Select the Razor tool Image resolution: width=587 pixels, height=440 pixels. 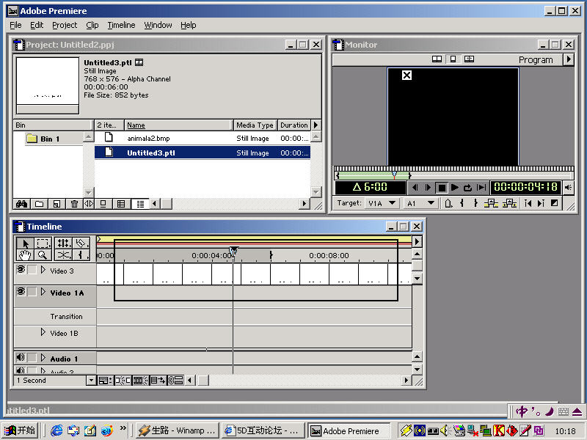81,243
